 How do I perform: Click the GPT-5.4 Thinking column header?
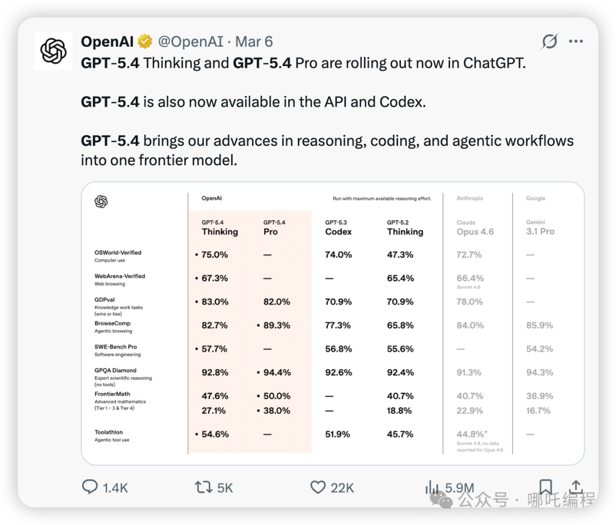click(x=220, y=227)
